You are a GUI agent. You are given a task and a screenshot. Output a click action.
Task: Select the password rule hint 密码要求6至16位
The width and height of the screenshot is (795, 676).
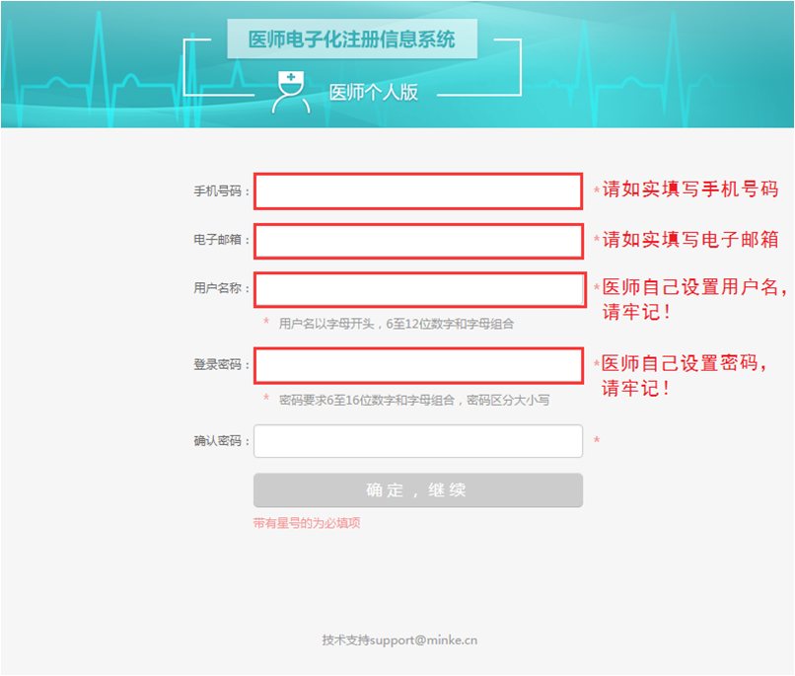[414, 398]
